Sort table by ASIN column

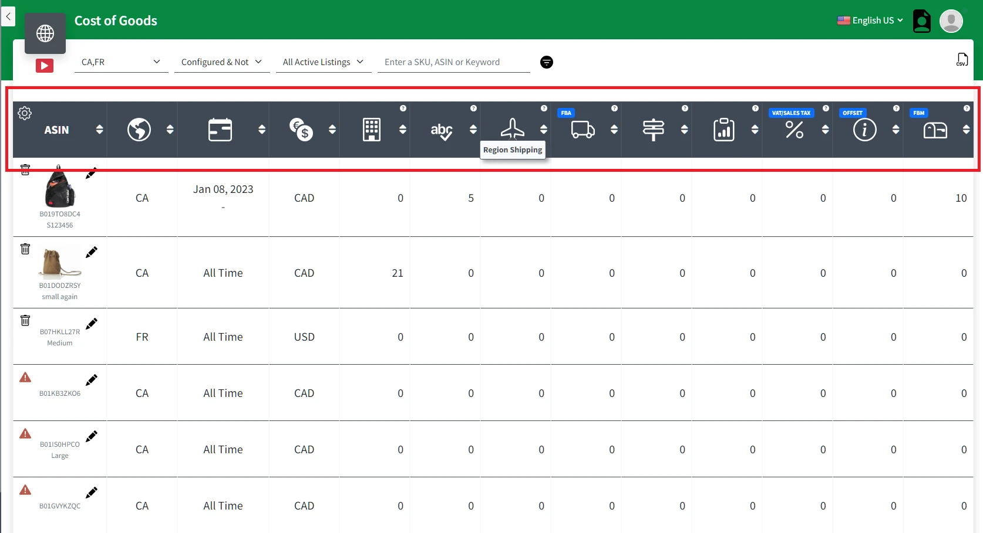(99, 130)
